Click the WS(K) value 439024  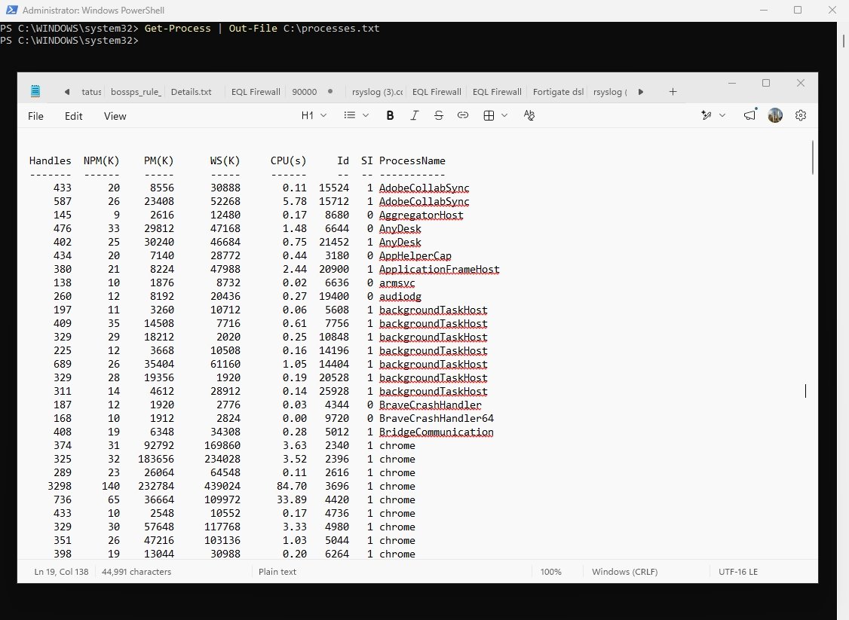tap(222, 486)
